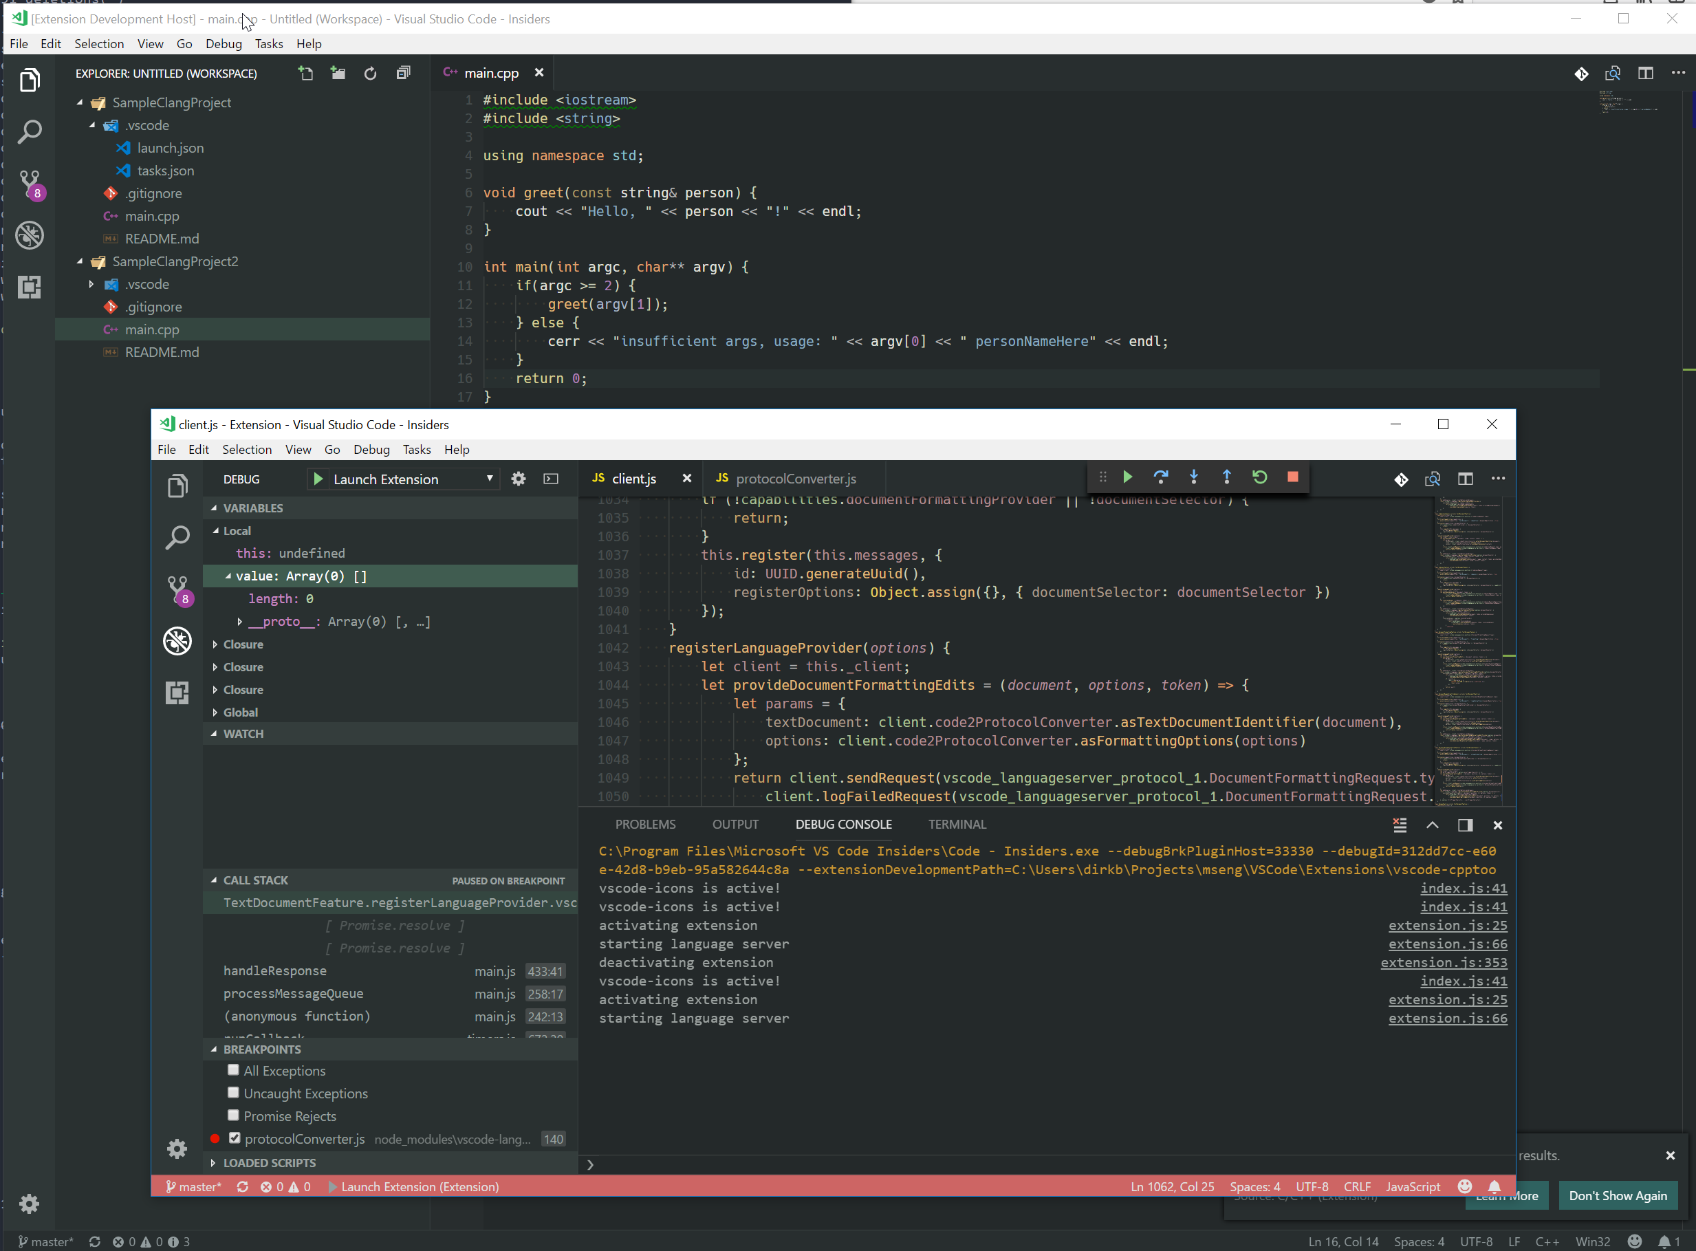
Task: Click Don't Show Again button
Action: coord(1618,1196)
